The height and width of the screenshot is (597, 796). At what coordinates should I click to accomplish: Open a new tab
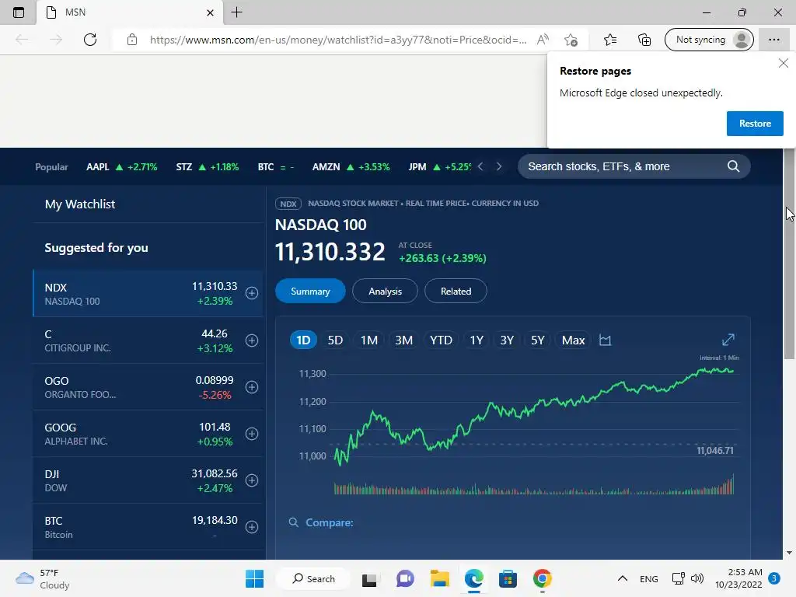pos(236,12)
